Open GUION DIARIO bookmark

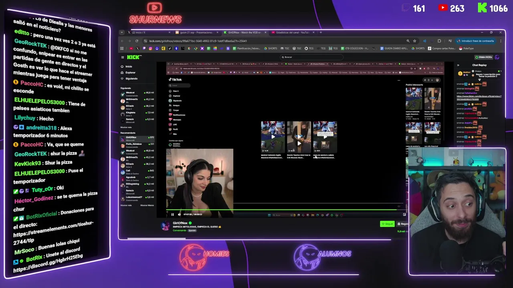(394, 48)
